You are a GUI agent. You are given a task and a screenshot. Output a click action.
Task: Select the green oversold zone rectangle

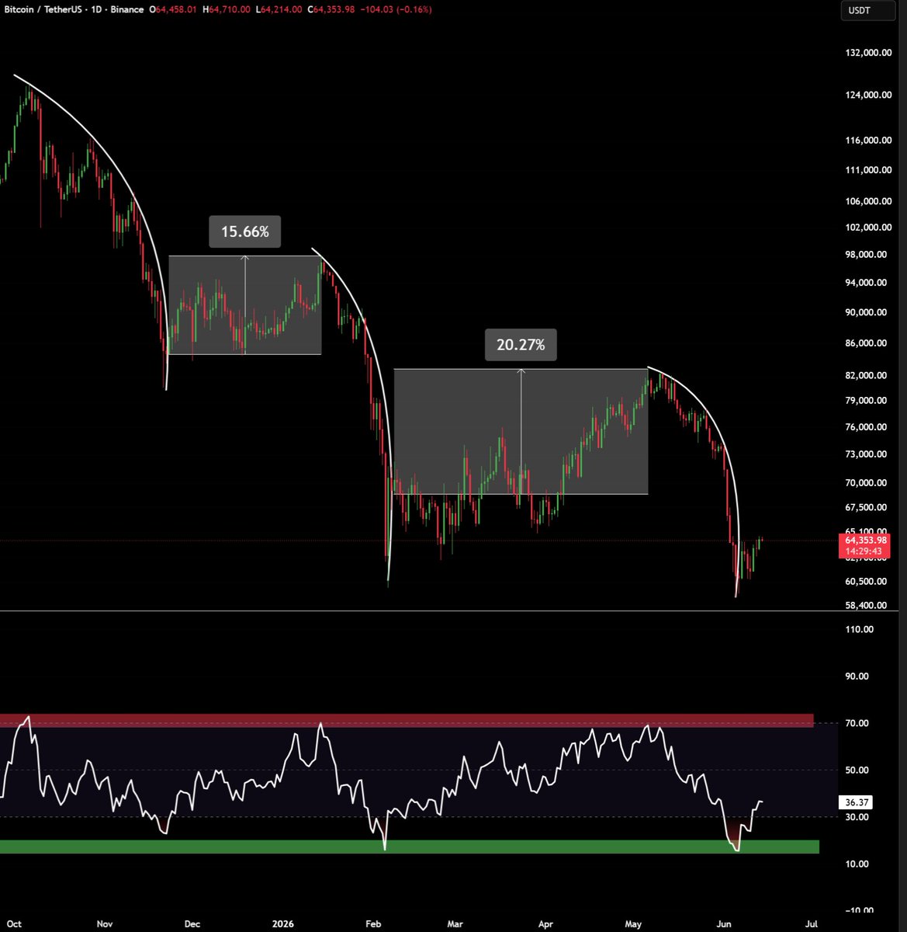click(x=409, y=847)
